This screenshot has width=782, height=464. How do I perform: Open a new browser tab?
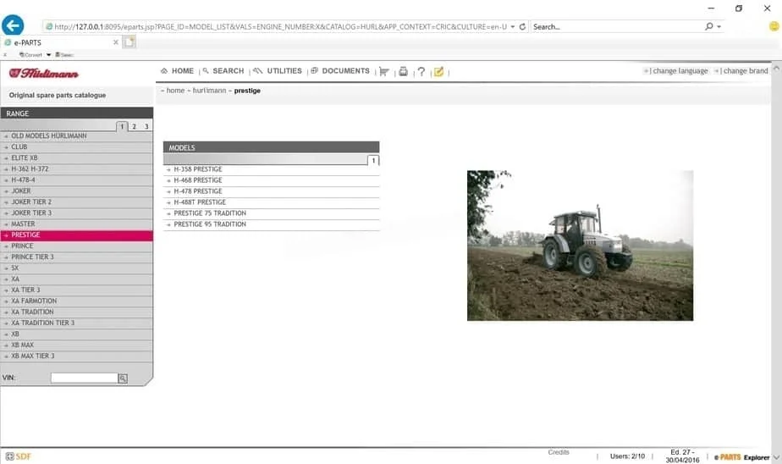[129, 41]
